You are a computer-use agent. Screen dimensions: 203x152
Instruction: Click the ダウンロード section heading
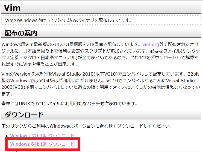(24, 115)
